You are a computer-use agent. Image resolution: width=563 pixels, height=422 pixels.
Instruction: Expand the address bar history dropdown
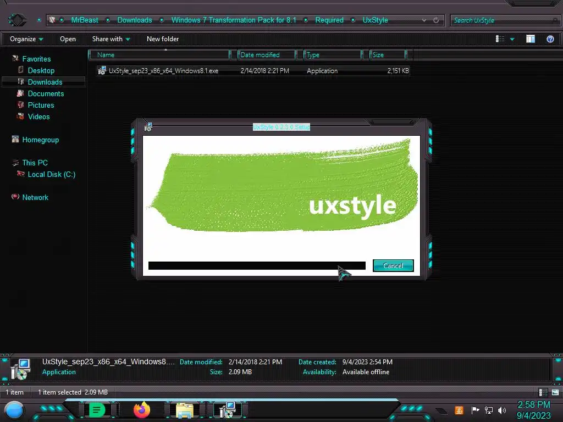coord(424,20)
